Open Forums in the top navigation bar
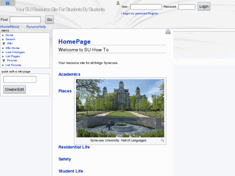This screenshot has height=176, width=235. pos(32,27)
